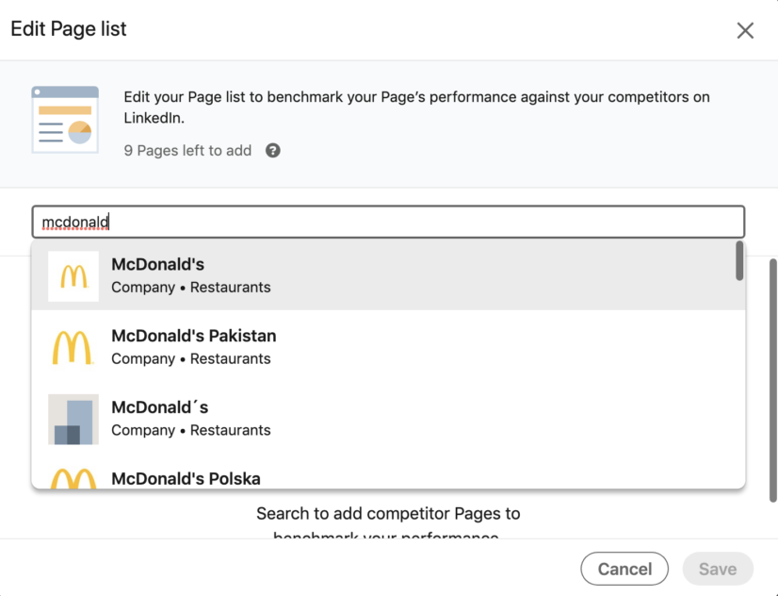Click the Page list illustration icon
Viewport: 778px width, 596px height.
65,120
